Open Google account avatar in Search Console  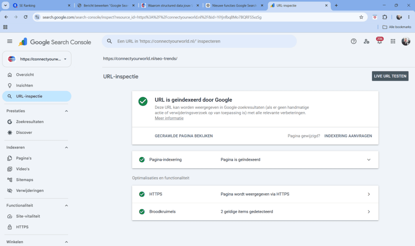pos(405,41)
